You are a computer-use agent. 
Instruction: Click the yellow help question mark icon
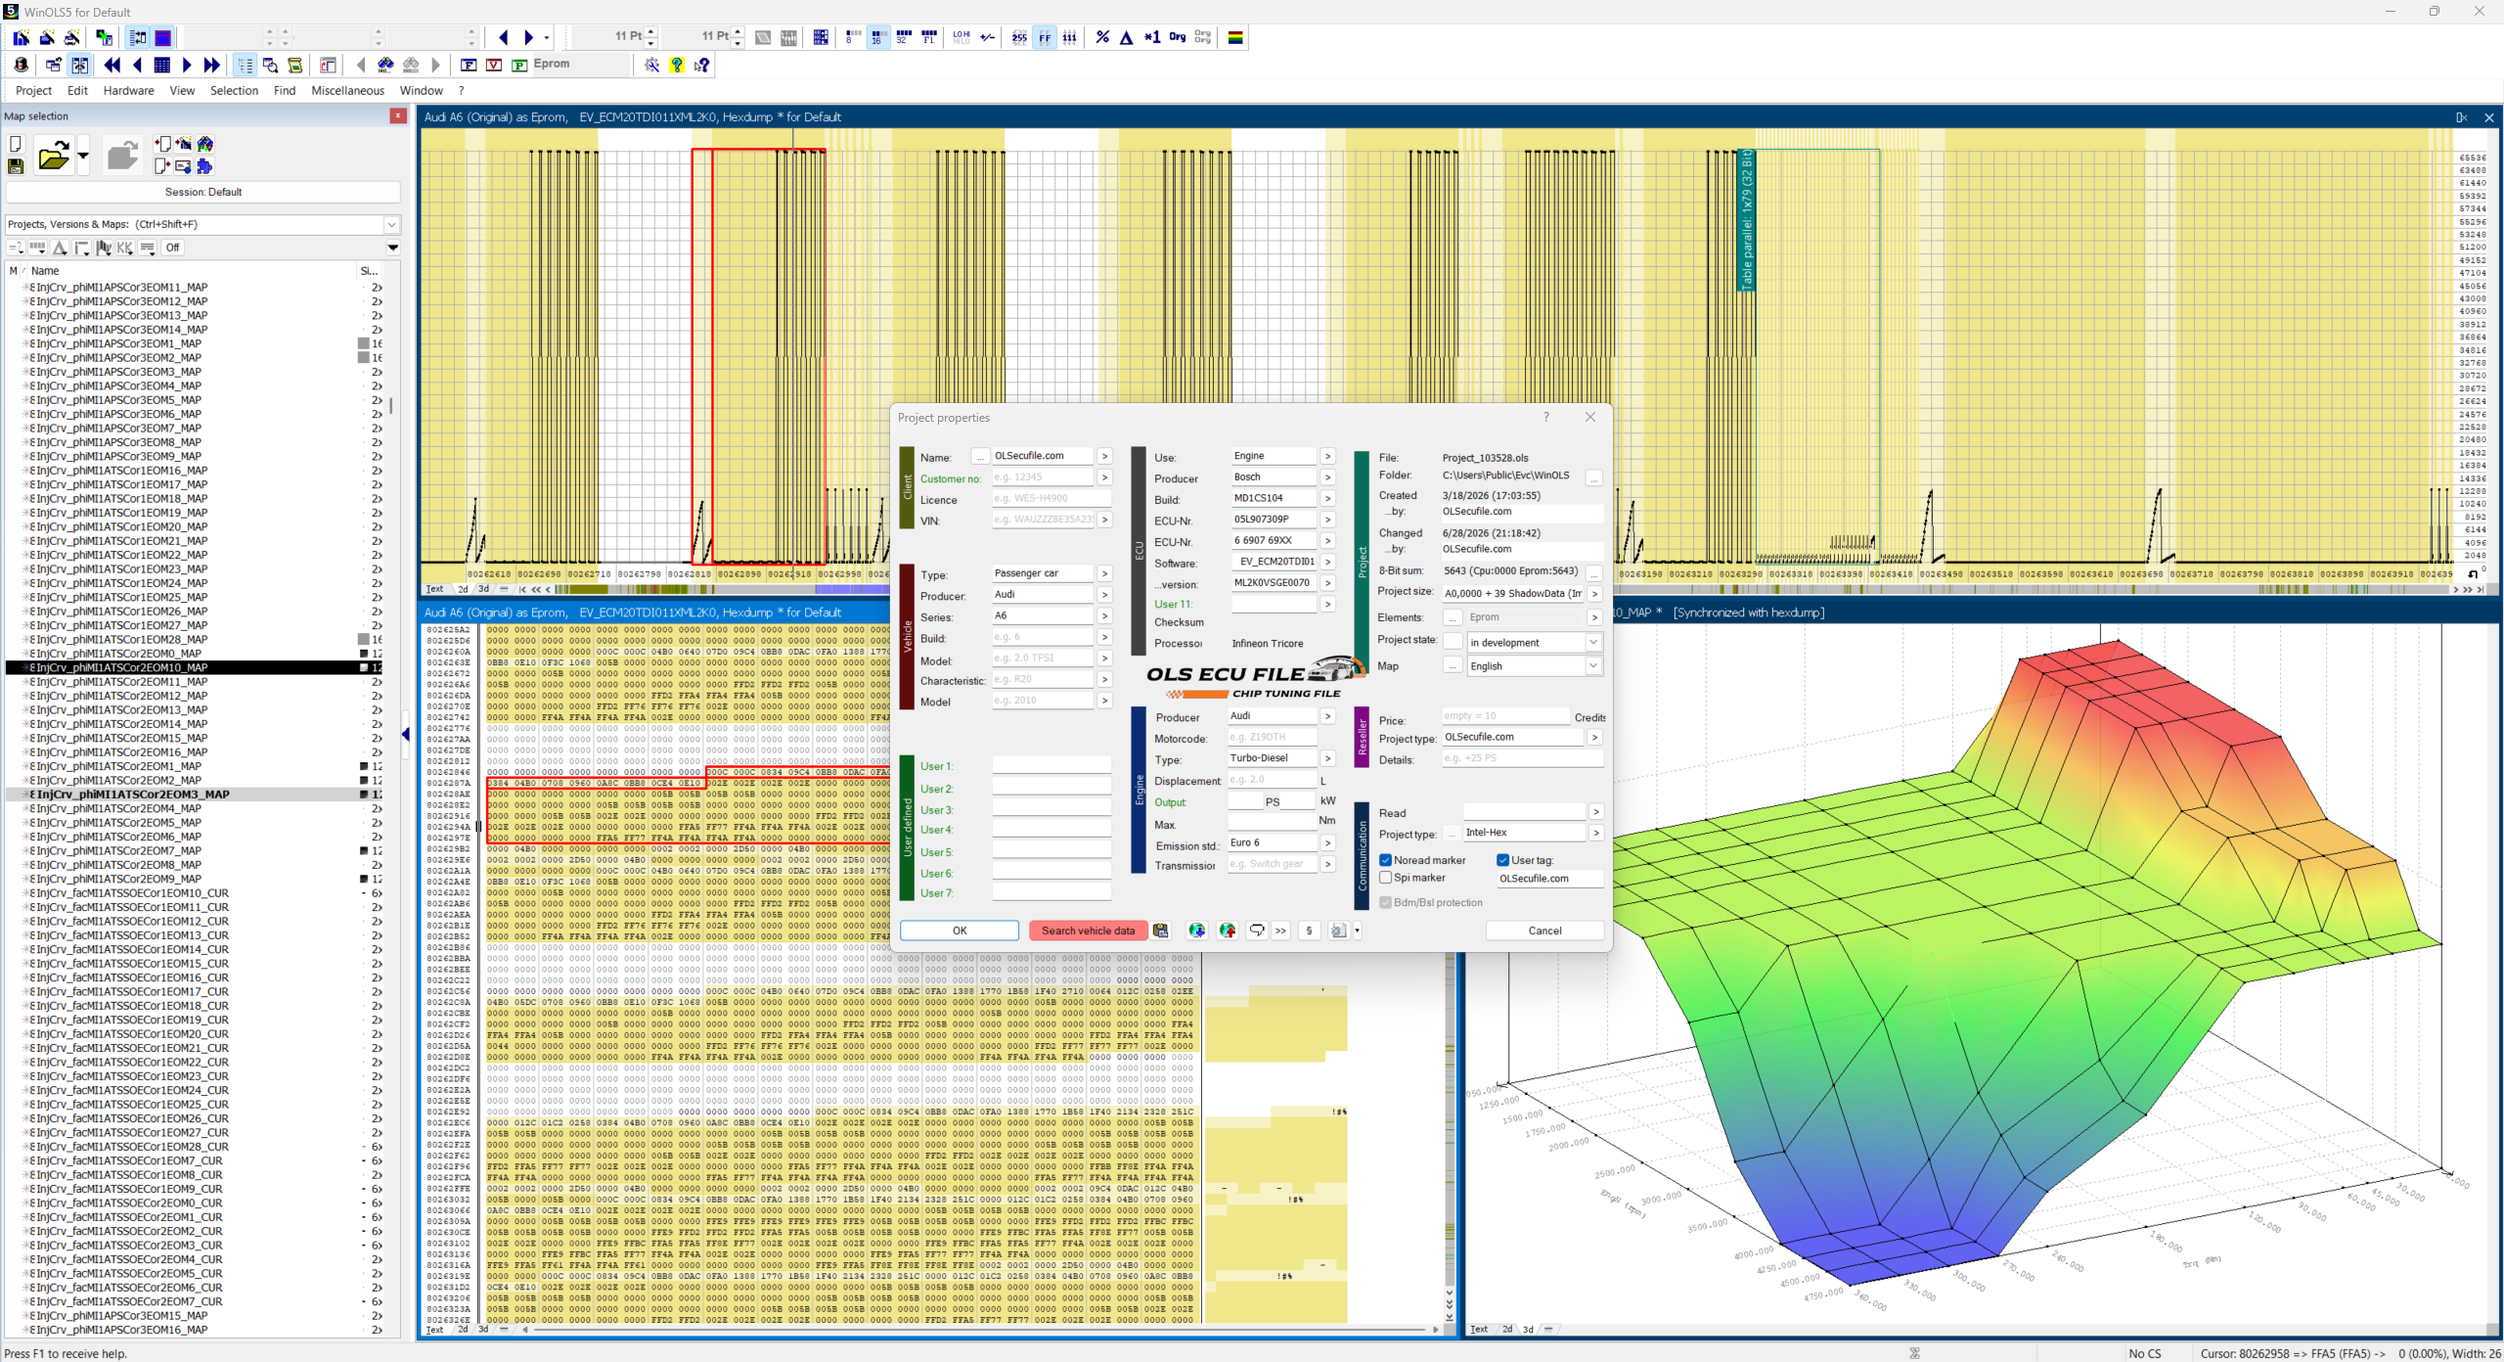point(677,65)
